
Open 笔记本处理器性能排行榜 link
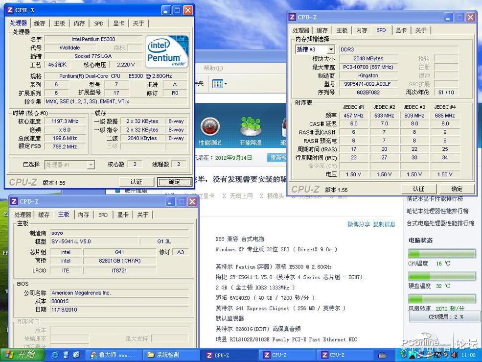pyautogui.click(x=437, y=211)
